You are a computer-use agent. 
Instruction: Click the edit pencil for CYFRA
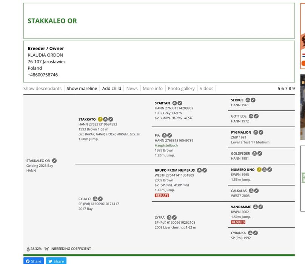174,217
